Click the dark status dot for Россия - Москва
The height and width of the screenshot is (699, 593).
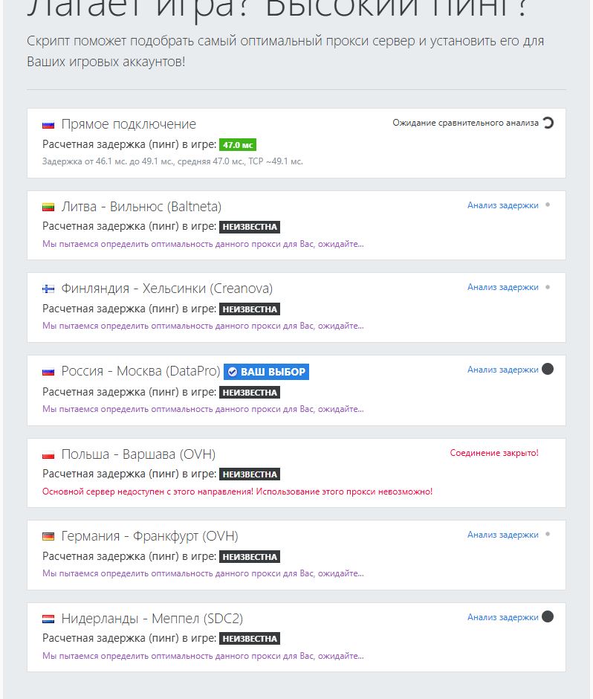548,369
